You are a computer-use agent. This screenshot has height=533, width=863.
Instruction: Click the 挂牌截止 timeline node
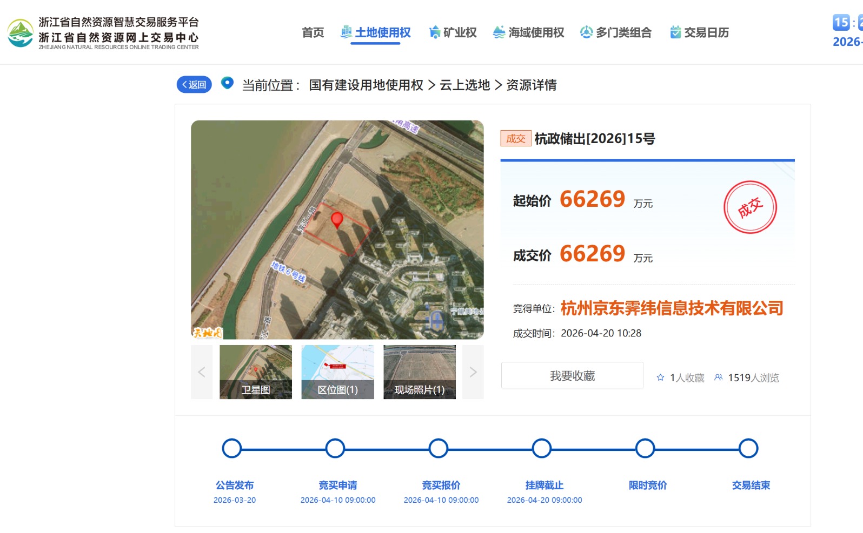(x=542, y=448)
